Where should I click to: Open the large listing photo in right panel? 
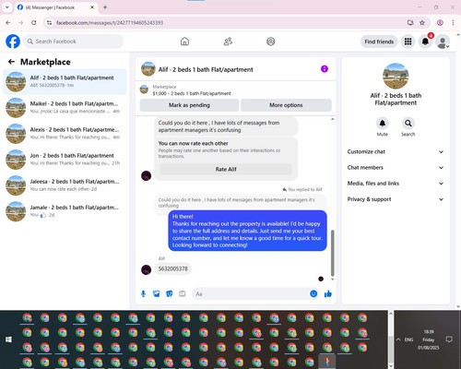point(396,76)
